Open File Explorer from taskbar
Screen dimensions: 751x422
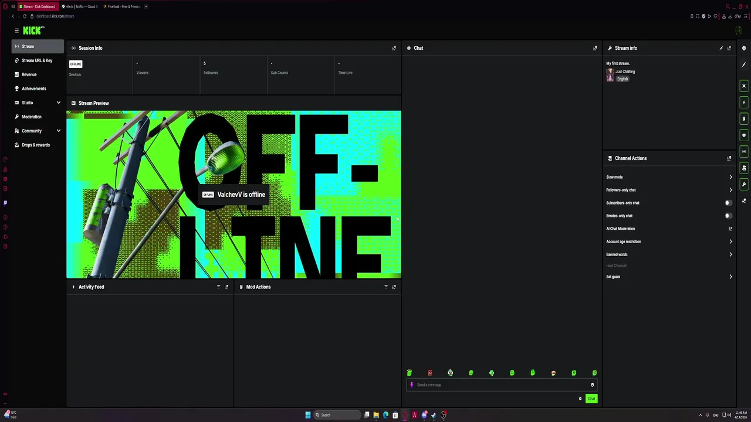[376, 415]
